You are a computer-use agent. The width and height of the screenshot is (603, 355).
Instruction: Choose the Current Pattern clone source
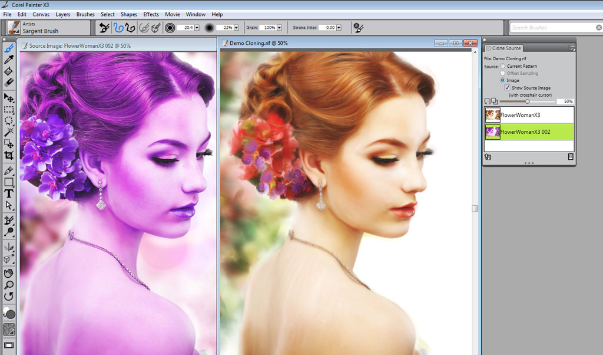click(x=502, y=66)
